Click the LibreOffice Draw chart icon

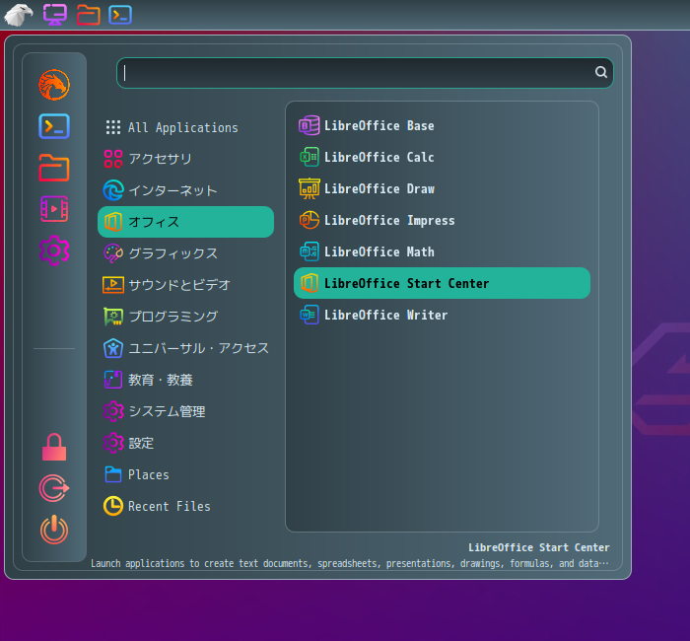[309, 189]
